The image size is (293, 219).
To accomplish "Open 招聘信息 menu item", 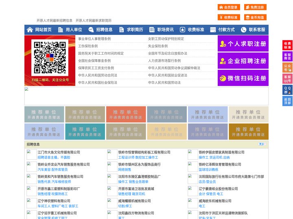I will coord(105,30).
